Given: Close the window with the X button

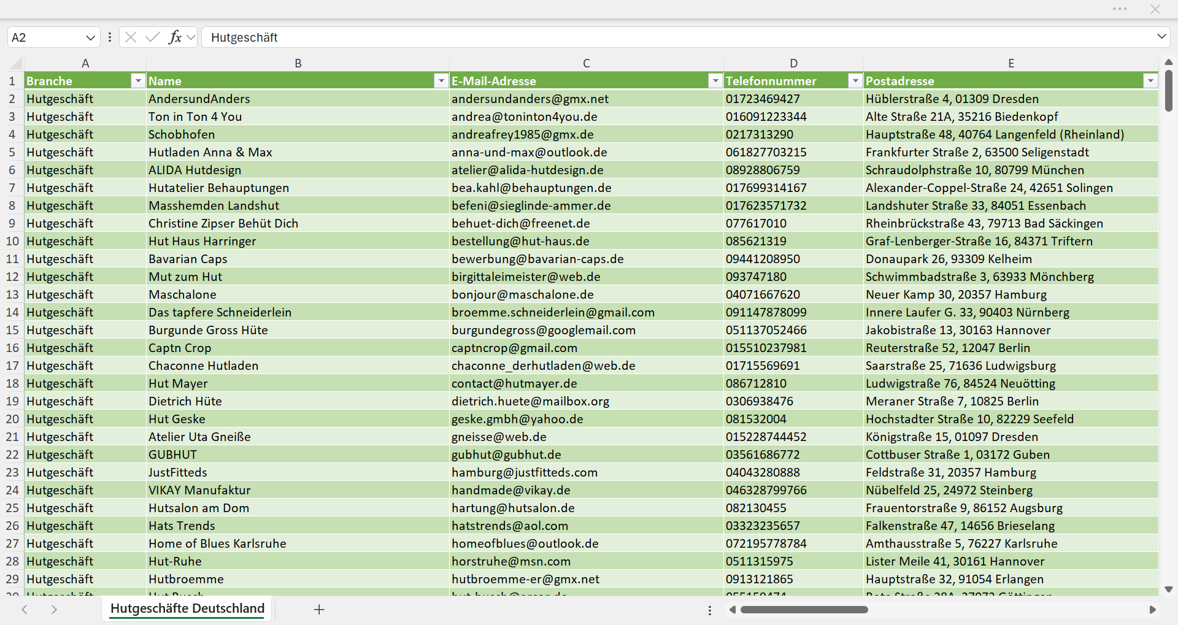Looking at the screenshot, I should (1155, 9).
